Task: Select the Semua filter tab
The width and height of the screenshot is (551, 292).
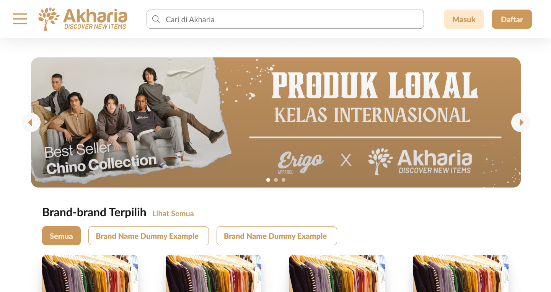Action: (61, 236)
